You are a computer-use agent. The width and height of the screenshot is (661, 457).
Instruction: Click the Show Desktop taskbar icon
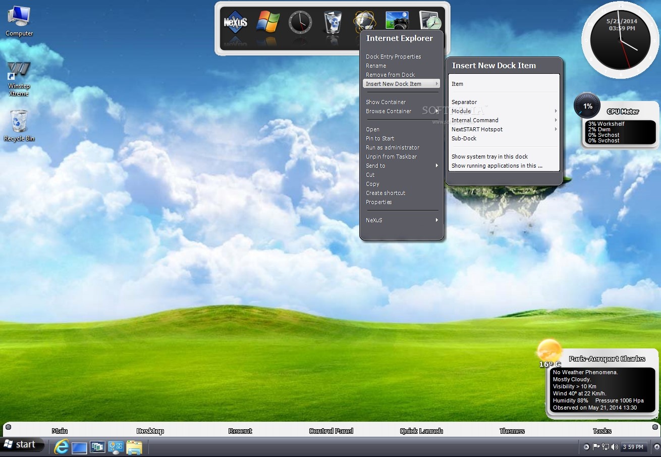[x=79, y=447]
